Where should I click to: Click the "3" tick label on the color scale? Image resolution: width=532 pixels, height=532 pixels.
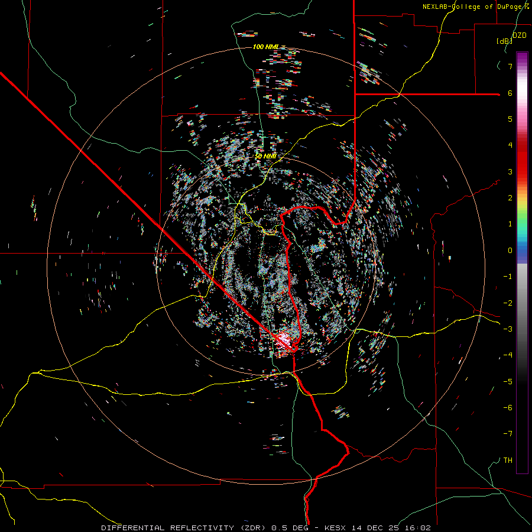510,171
